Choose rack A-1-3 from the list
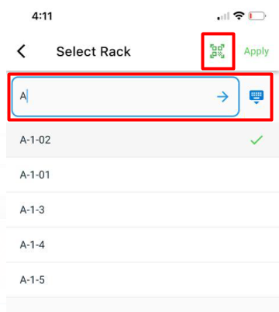This screenshot has width=279, height=312. click(x=143, y=210)
